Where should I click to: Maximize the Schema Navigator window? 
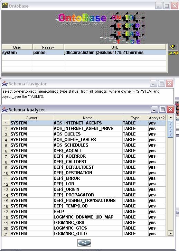pos(161,83)
